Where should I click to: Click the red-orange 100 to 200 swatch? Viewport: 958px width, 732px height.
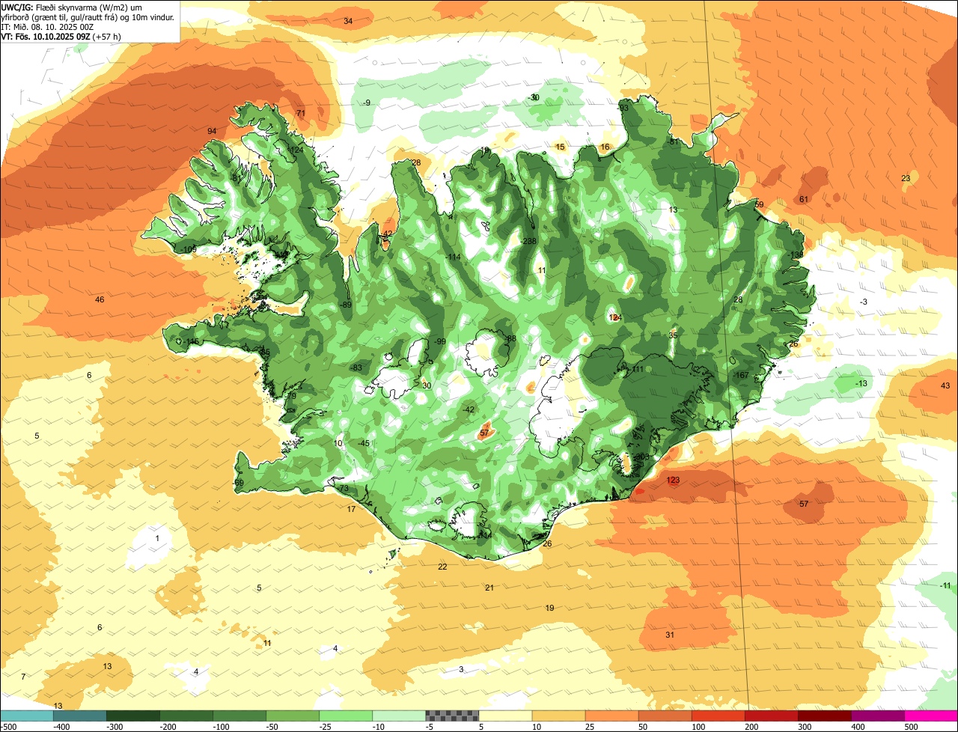(718, 716)
